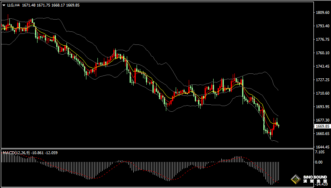Click the 1644.45 price axis label
Image resolution: width=331 pixels, height=188 pixels.
[322, 147]
